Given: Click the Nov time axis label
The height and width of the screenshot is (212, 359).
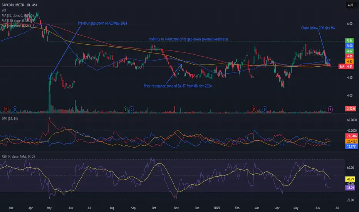Looking at the screenshot, I should (x=176, y=208).
